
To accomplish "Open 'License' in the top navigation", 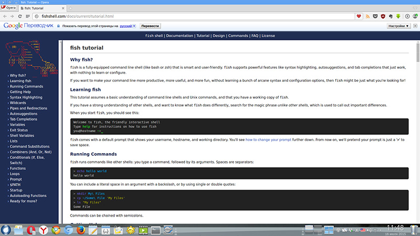I will 268,36.
